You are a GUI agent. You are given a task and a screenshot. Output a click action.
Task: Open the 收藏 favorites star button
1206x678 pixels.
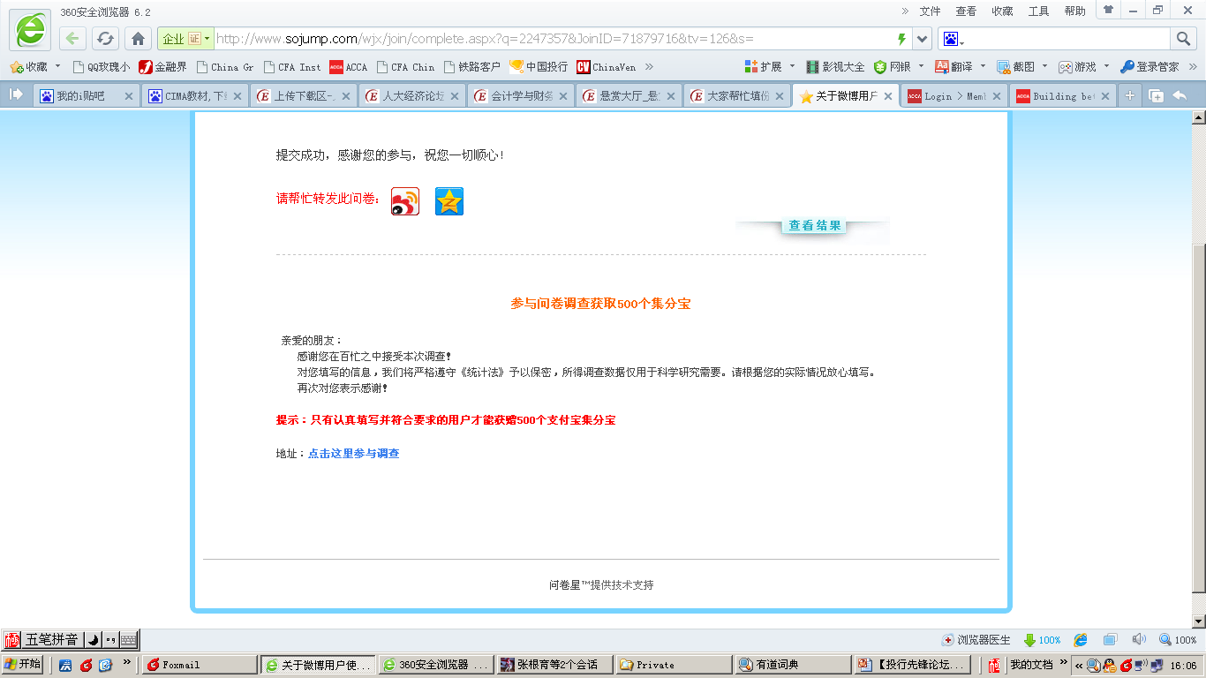point(29,67)
